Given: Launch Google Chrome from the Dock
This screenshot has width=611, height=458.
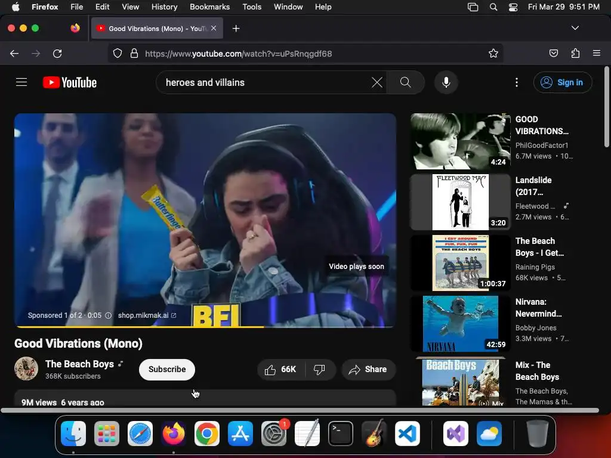Looking at the screenshot, I should coord(206,434).
